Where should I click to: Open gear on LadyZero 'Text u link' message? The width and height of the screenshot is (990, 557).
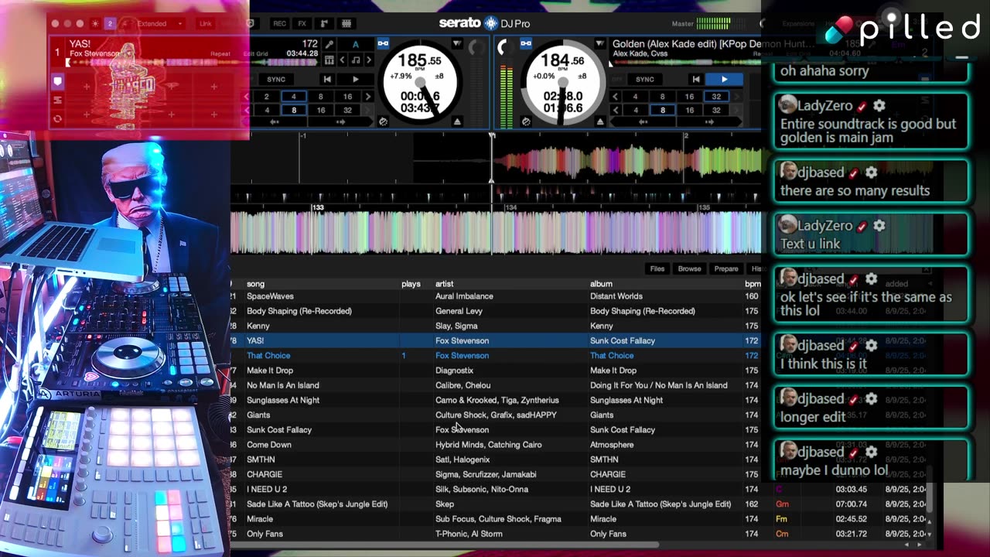pyautogui.click(x=879, y=226)
